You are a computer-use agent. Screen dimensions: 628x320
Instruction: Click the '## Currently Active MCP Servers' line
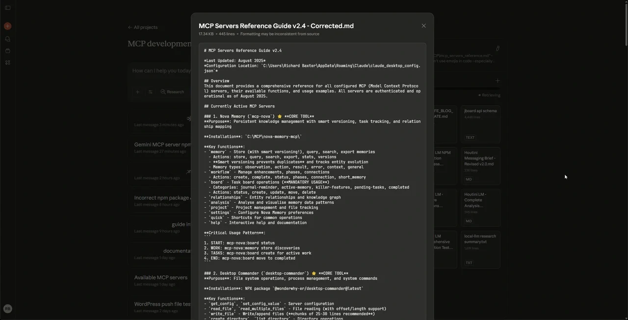(x=239, y=106)
